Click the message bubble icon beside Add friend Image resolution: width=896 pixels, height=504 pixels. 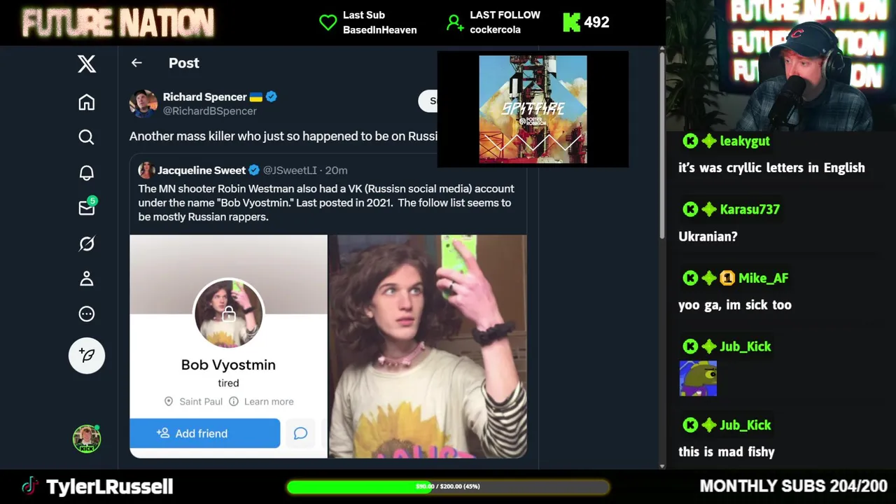300,433
